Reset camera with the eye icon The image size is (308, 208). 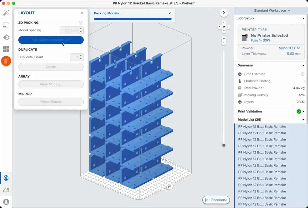tap(224, 27)
